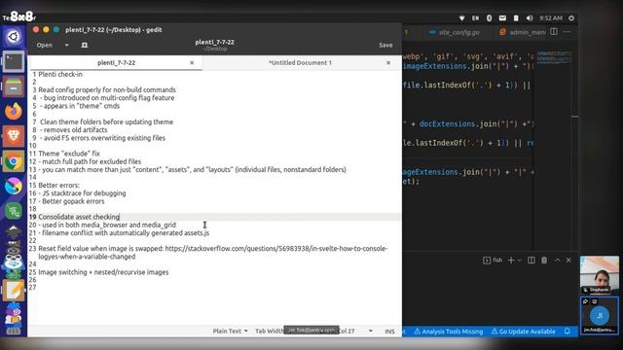This screenshot has width=623, height=350.
Task: Open the mail indicator in the top bar
Action: coord(502,18)
